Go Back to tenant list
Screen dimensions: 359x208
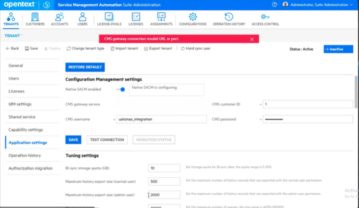click(x=12, y=48)
